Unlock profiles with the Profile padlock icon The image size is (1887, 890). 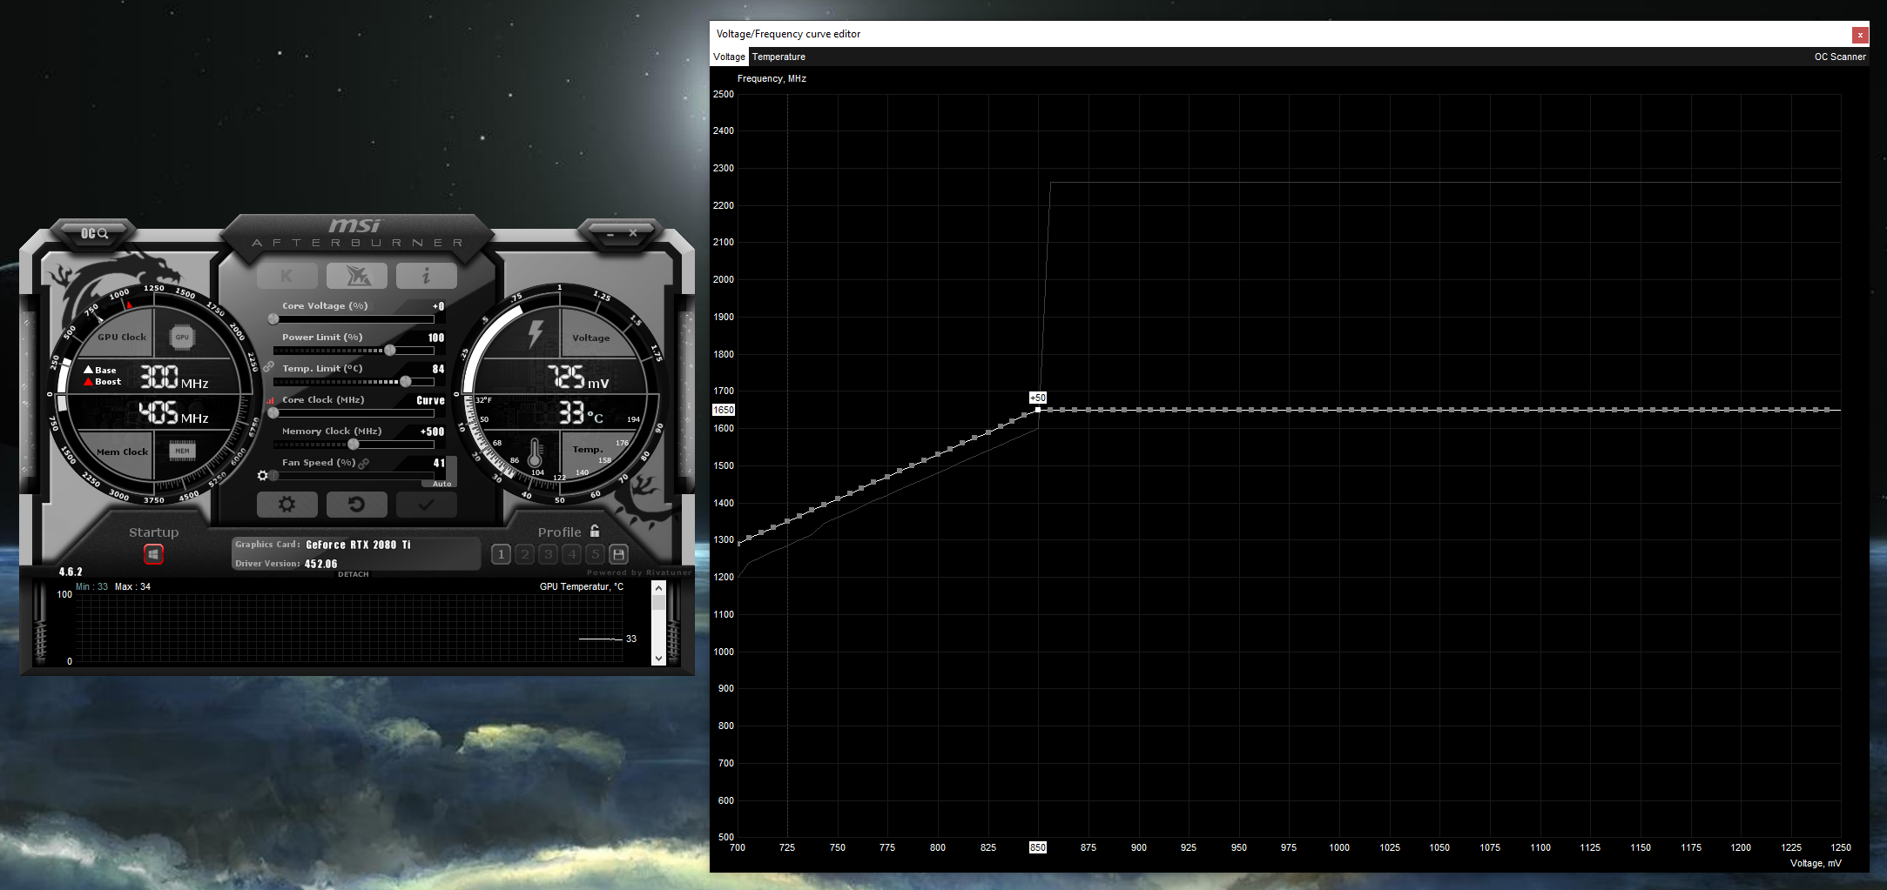tap(594, 531)
